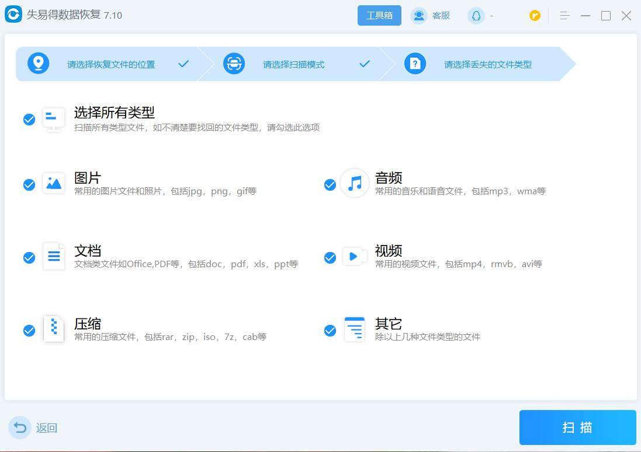Select the 图片 image file type icon

tap(53, 183)
